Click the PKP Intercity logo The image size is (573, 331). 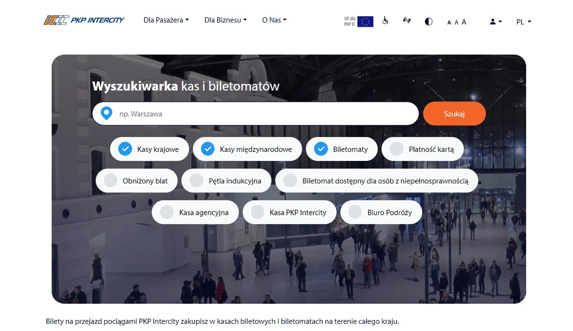click(84, 20)
